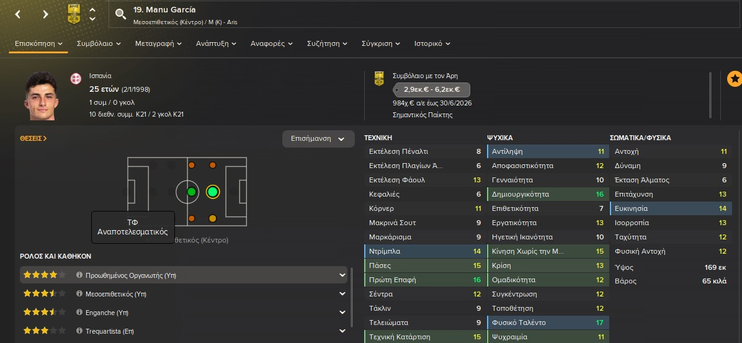The width and height of the screenshot is (742, 343).
Task: Open the Συμβόλαιο menu tab
Action: pos(98,43)
